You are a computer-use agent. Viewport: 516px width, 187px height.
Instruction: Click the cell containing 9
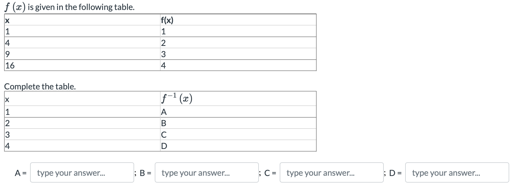[7, 54]
